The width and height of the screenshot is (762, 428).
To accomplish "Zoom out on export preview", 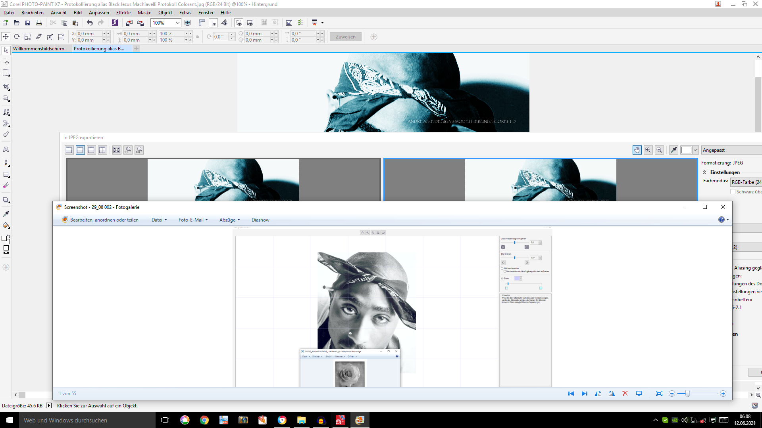I will pos(659,150).
